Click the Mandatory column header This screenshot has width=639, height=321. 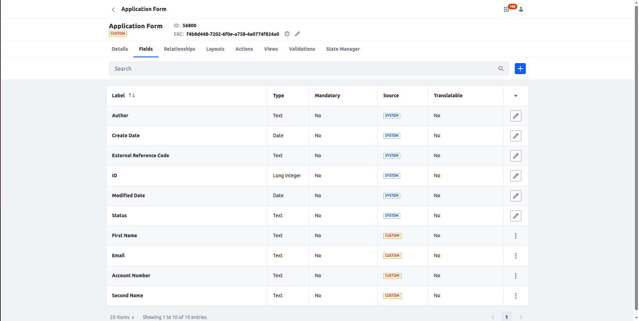click(327, 96)
